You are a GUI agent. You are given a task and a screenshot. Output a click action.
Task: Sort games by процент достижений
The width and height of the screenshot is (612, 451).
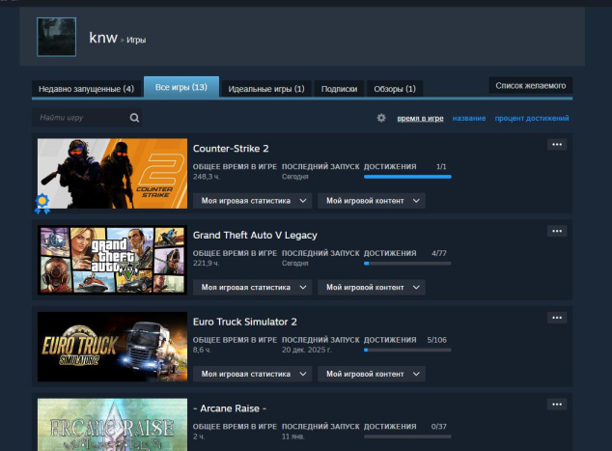pos(531,119)
